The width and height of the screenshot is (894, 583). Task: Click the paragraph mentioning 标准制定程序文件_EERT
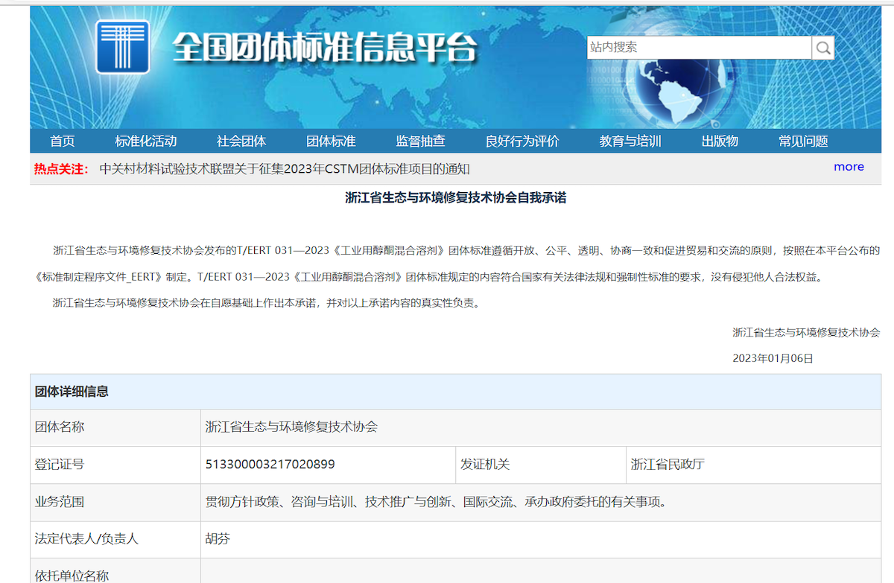pos(457,264)
